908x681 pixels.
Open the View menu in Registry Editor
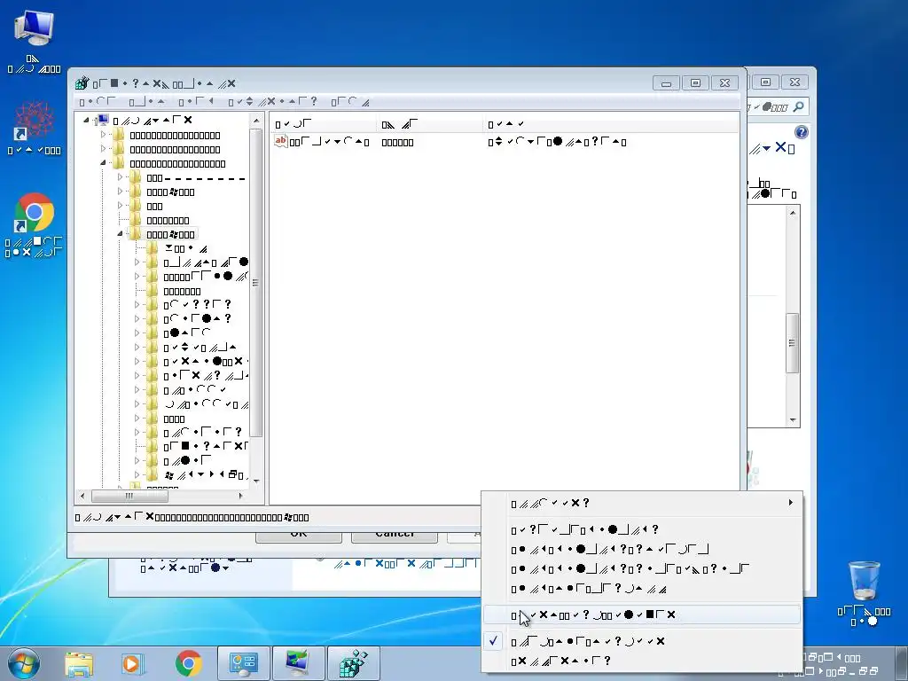196,102
